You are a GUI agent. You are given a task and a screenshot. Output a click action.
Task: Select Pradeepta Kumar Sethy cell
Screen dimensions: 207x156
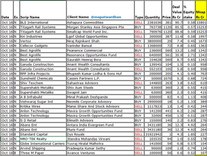100,148
